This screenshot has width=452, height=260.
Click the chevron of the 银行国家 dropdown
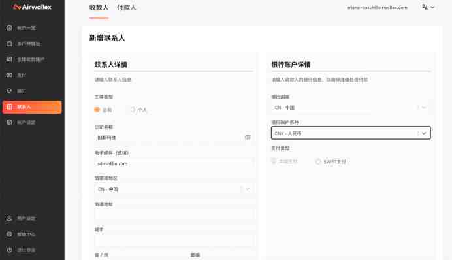[x=424, y=108]
